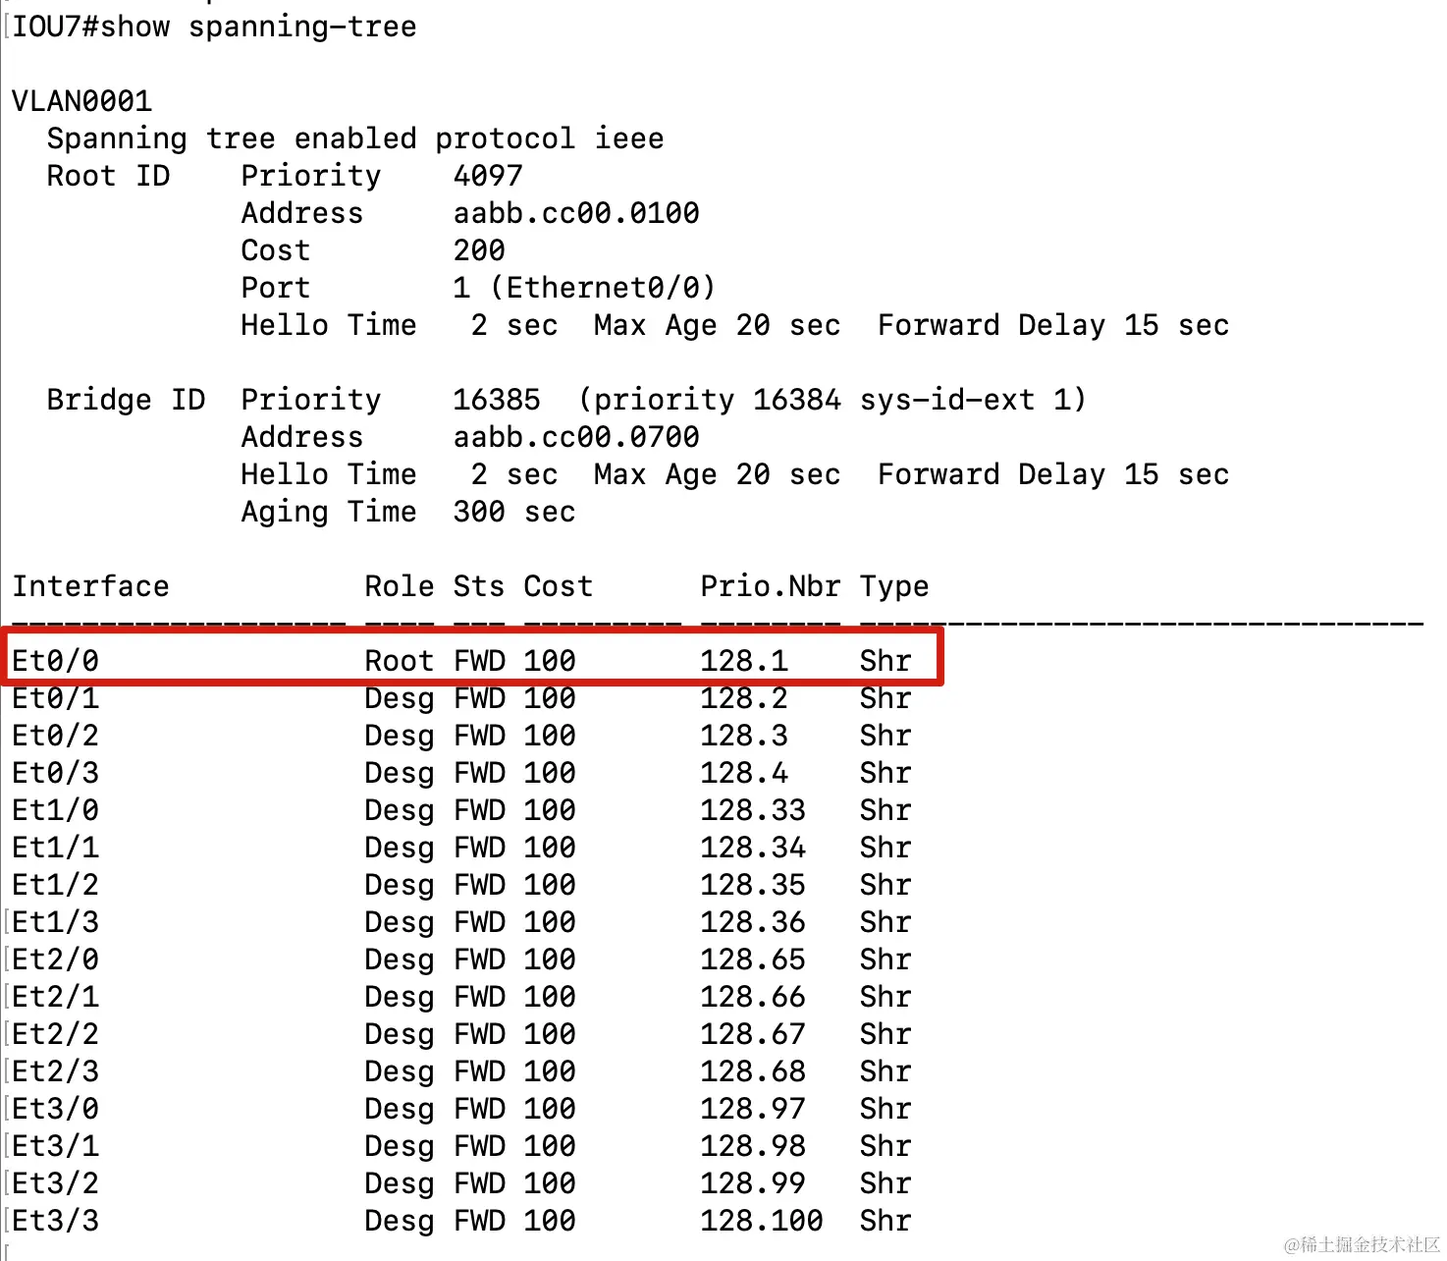Click Prio.Nbr 128.4 value
The image size is (1447, 1261).
[x=744, y=773]
